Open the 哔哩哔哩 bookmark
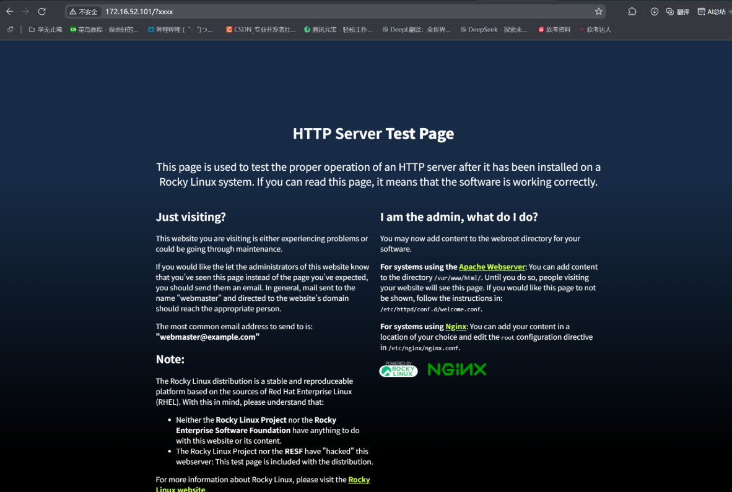Screen dimensions: 732x492 click(x=180, y=29)
